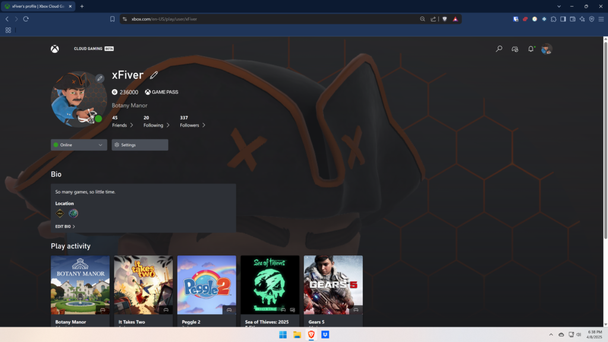Click the Brave Shields icon in address bar
This screenshot has width=608, height=342.
coord(445,19)
